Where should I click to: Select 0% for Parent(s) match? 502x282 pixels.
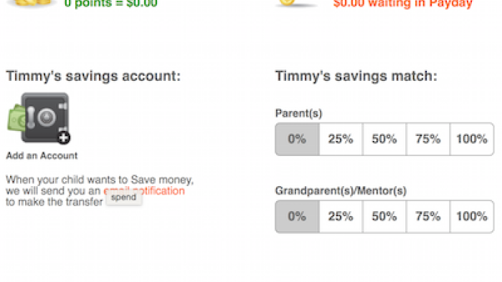(x=297, y=140)
